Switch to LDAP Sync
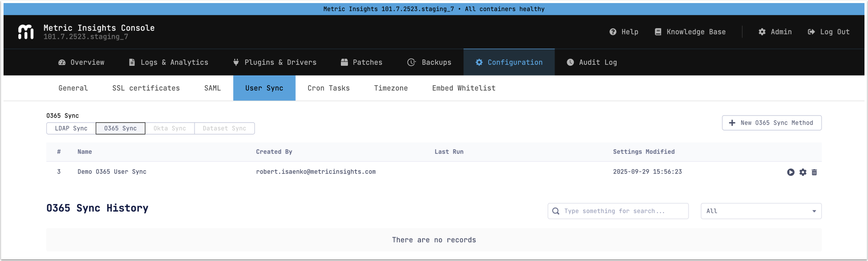The image size is (868, 261). 71,128
